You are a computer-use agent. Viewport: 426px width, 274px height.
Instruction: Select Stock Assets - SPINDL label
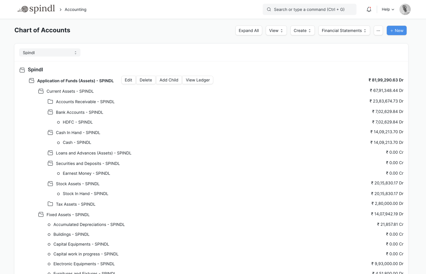pyautogui.click(x=78, y=184)
